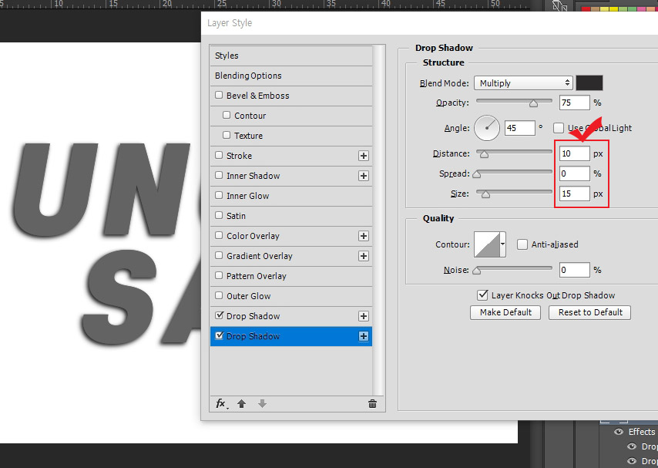Open the Styles section
658x468 pixels.
click(x=290, y=56)
